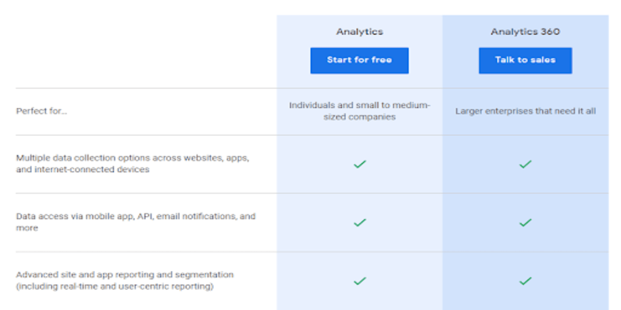The width and height of the screenshot is (621, 310).
Task: Click the Analytics 360 checkmark for advanced reporting
Action: 525,281
